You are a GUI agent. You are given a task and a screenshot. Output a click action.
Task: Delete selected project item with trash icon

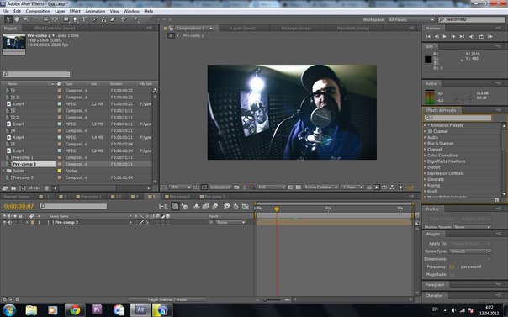click(46, 188)
